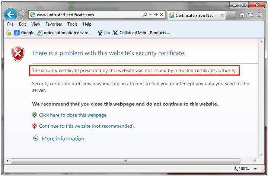Click the Go arrow in address bar

pos(156,15)
